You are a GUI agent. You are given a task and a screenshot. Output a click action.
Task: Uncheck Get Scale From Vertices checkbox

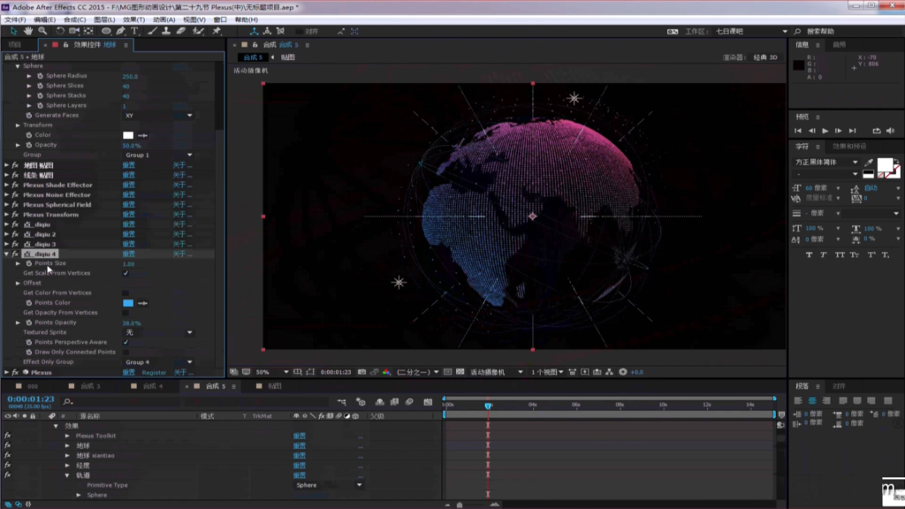[x=125, y=273]
